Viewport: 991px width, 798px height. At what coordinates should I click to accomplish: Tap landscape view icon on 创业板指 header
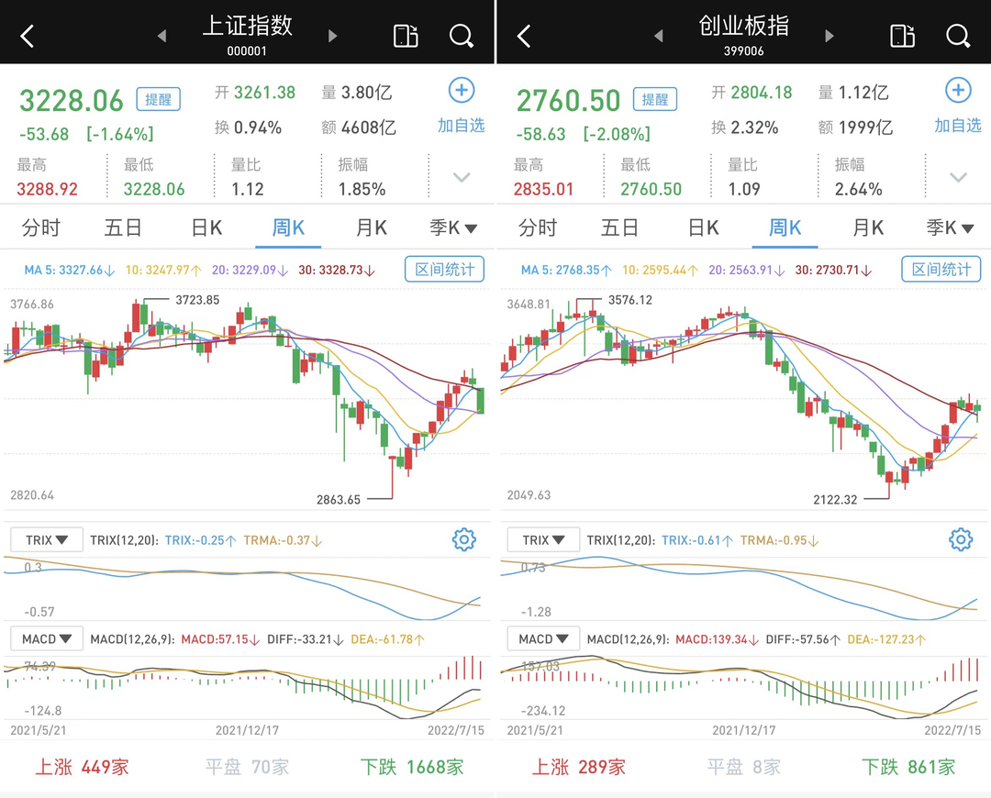(x=903, y=37)
